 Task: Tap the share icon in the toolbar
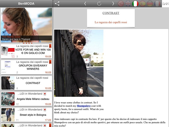click(x=57, y=4)
